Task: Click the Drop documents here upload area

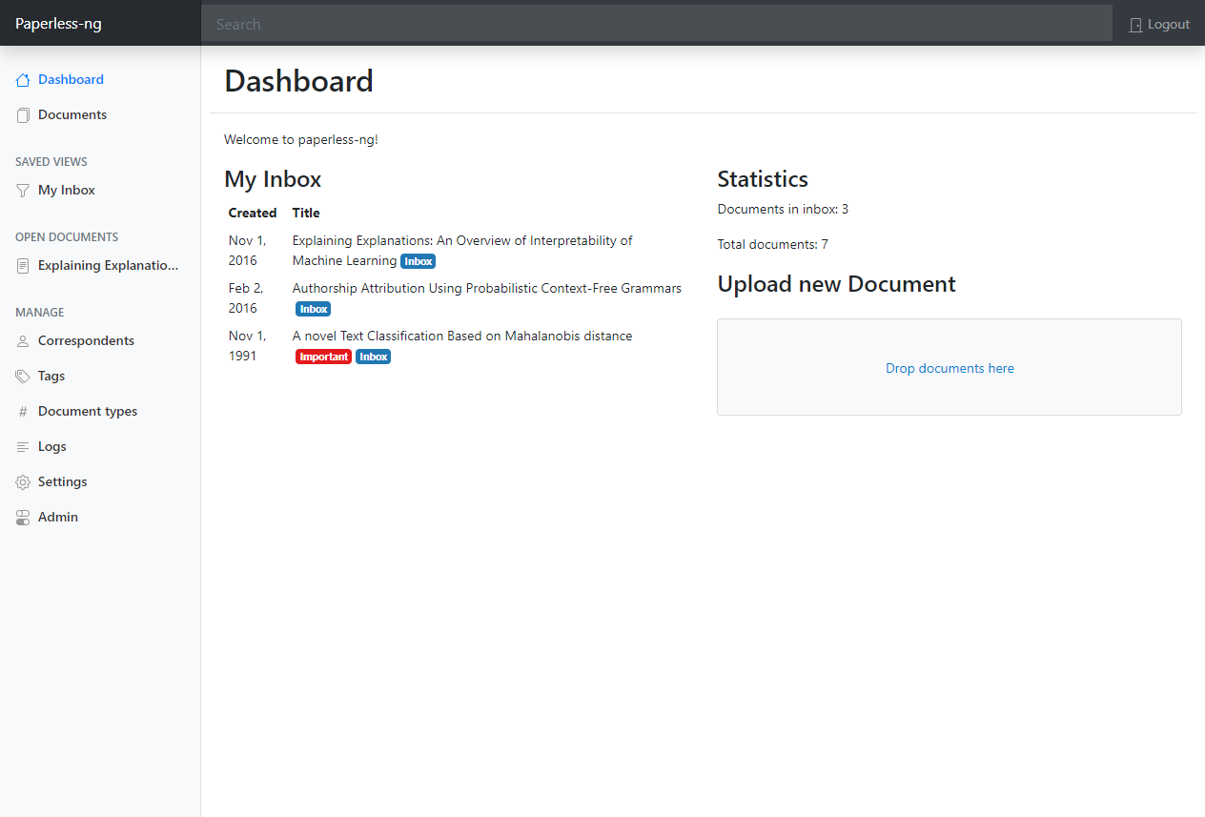Action: point(949,368)
